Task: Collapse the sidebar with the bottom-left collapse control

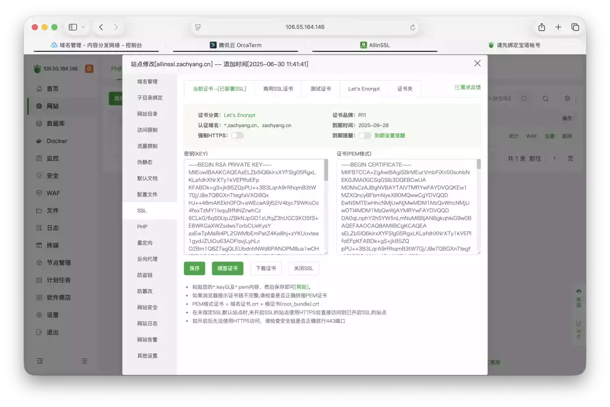Action: click(x=40, y=360)
